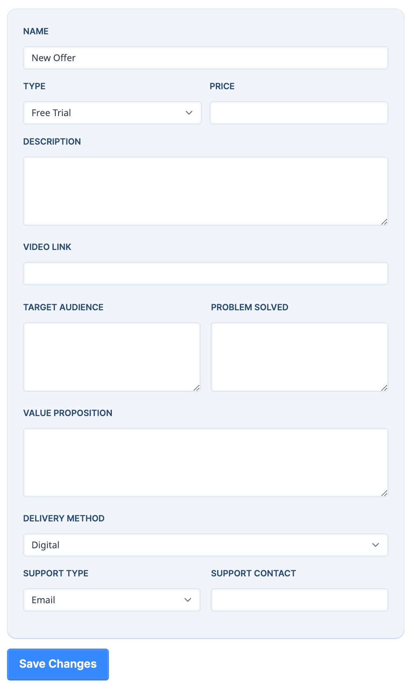The width and height of the screenshot is (416, 690).
Task: Click the Value Proposition resize handle
Action: pyautogui.click(x=384, y=493)
